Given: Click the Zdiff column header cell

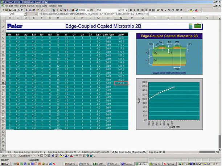Looking at the screenshot, I should point(121,34).
